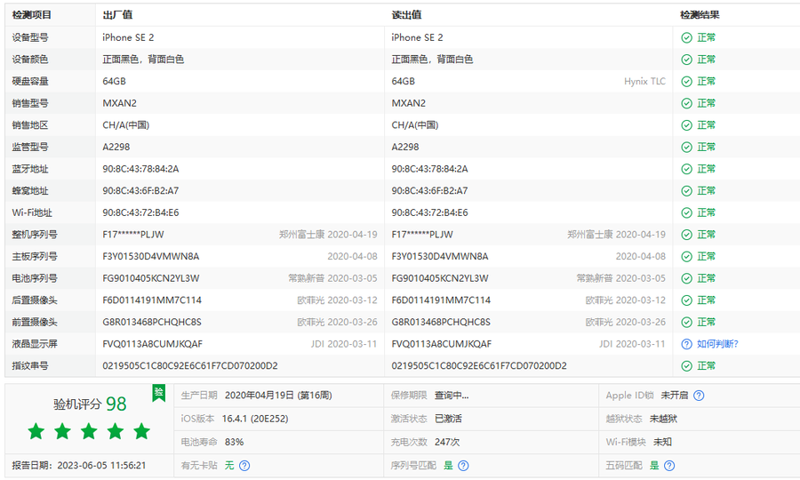Click Apple ID锁 value 未开启
Screen dimensions: 800x480
coord(675,396)
